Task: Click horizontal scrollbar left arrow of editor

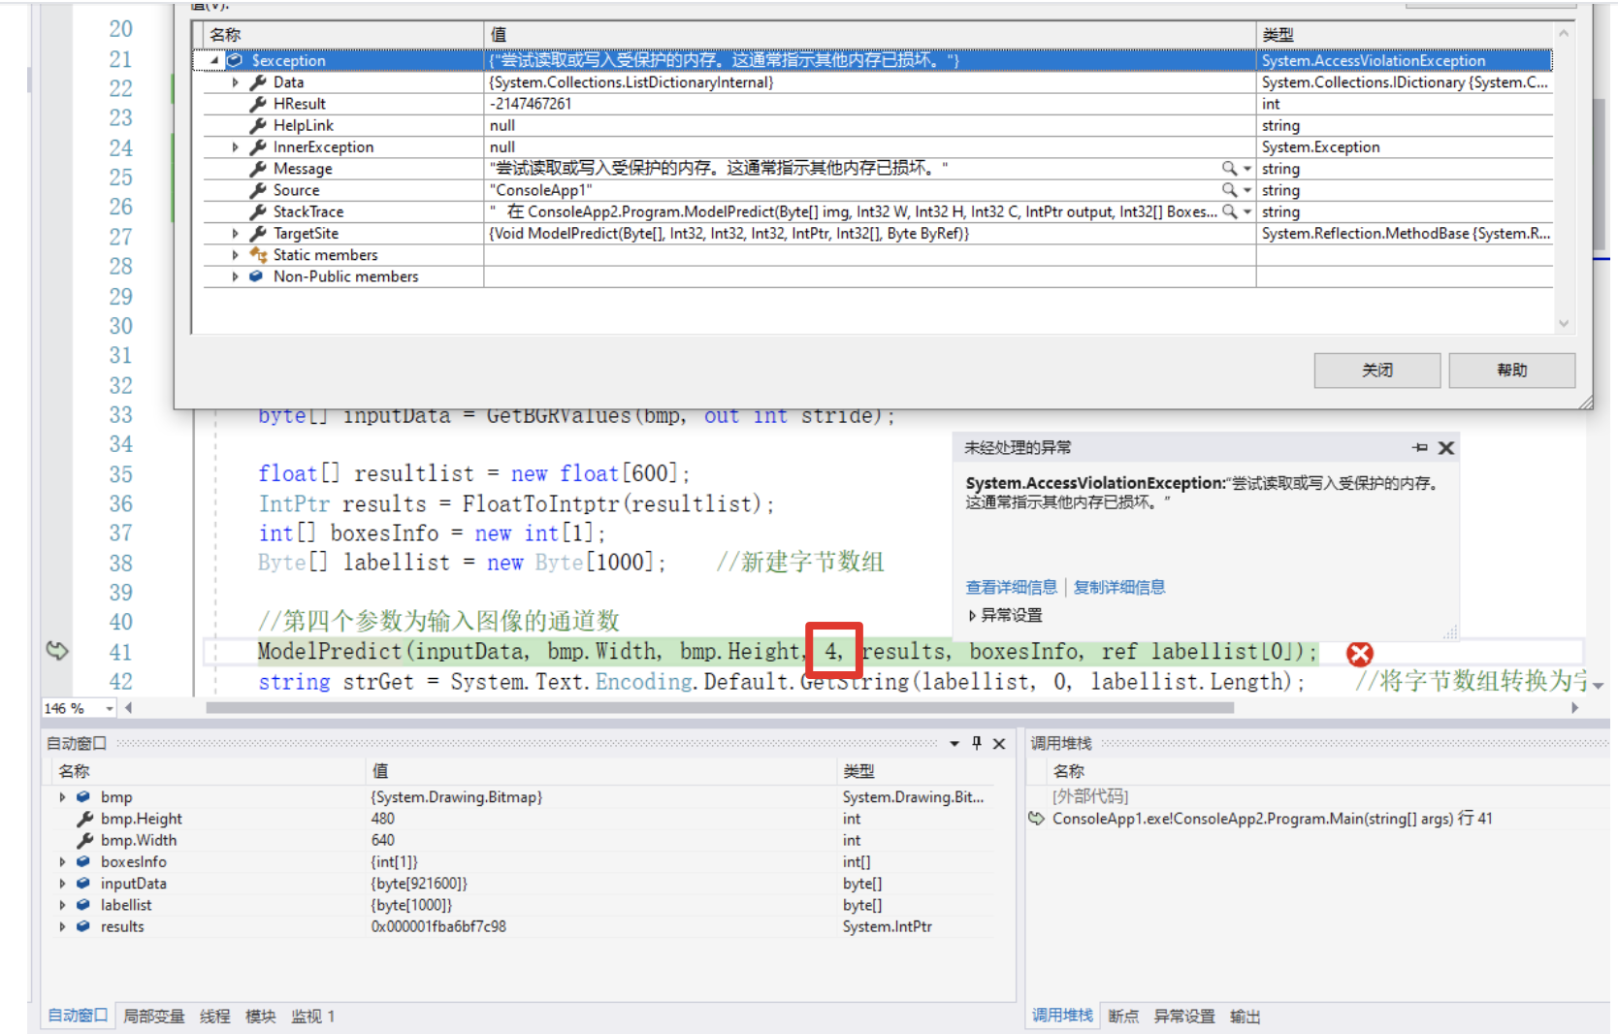Action: point(128,708)
